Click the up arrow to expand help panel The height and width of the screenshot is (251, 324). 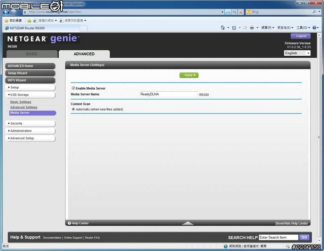(188, 223)
